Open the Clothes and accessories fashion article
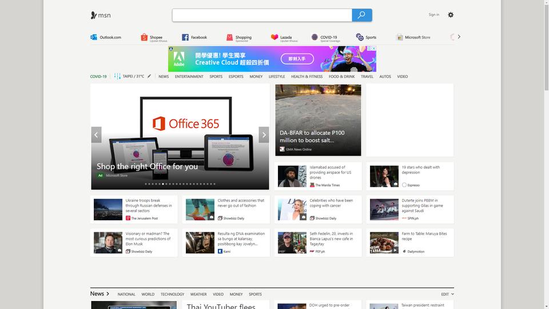549x309 pixels. (226, 209)
